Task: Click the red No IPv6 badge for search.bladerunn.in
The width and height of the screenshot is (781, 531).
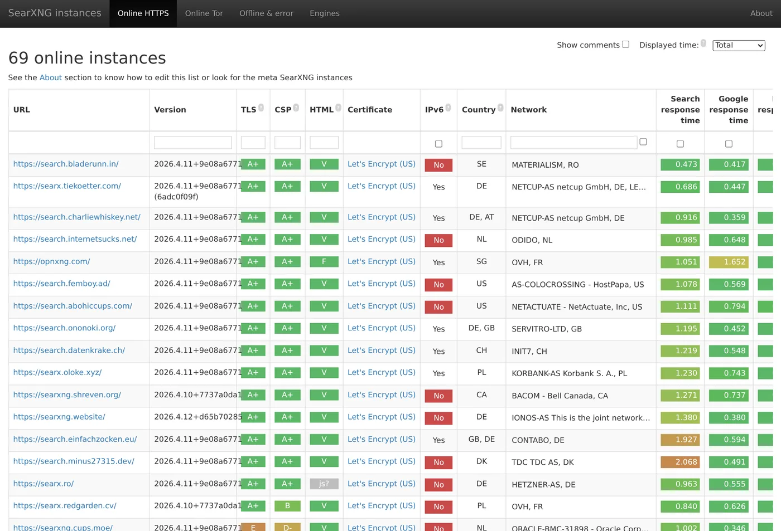Action: coord(438,165)
